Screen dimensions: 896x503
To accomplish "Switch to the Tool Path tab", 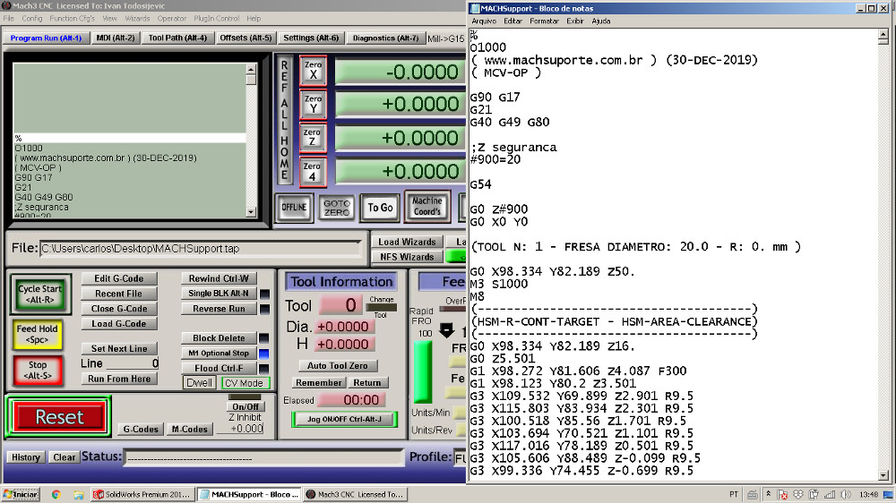I will [x=177, y=38].
